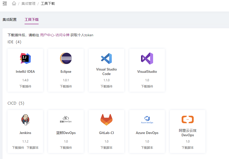Click the IntelliJ IDEA logo icon
The width and height of the screenshot is (229, 159).
click(25, 58)
